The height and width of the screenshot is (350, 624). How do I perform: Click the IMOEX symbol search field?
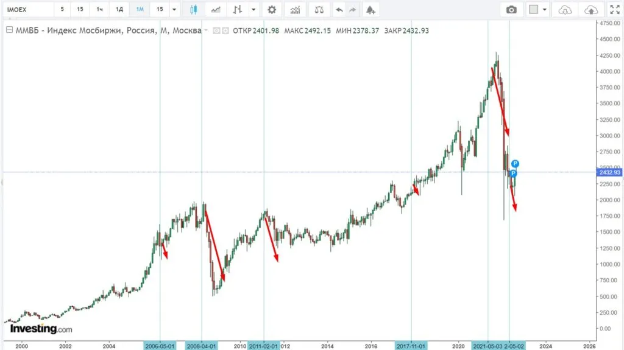click(27, 10)
